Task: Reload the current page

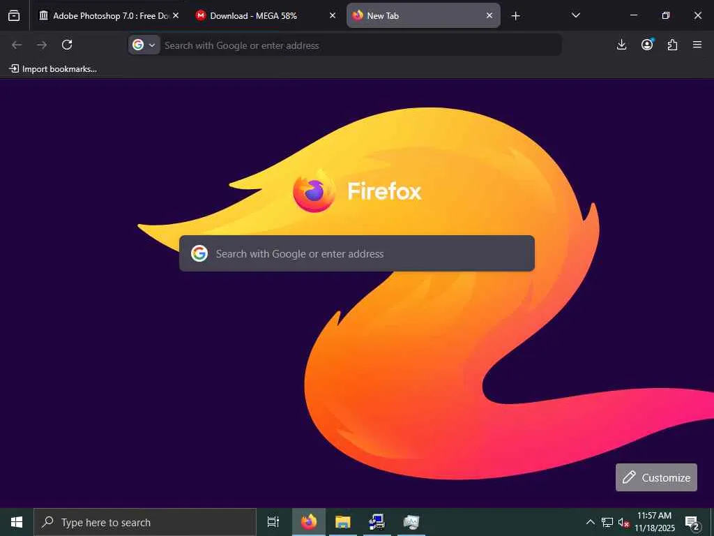Action: click(x=67, y=45)
